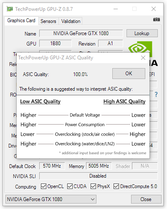
Task: Click the NVIDIA SLI field showing Disabled
Action: pyautogui.click(x=98, y=176)
